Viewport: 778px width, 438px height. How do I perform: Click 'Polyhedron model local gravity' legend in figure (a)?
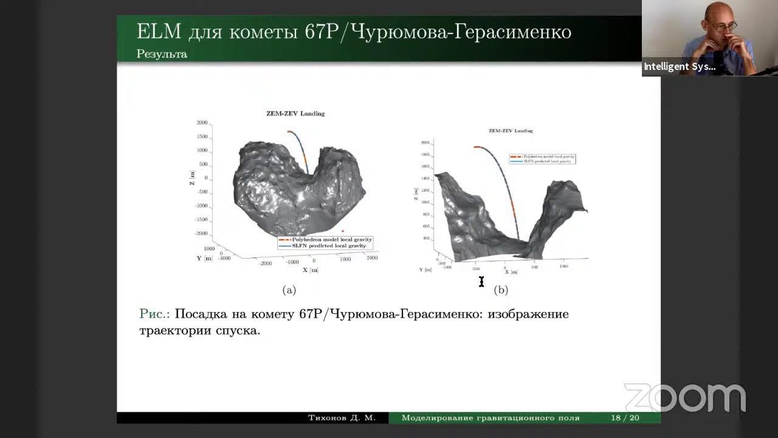point(332,240)
